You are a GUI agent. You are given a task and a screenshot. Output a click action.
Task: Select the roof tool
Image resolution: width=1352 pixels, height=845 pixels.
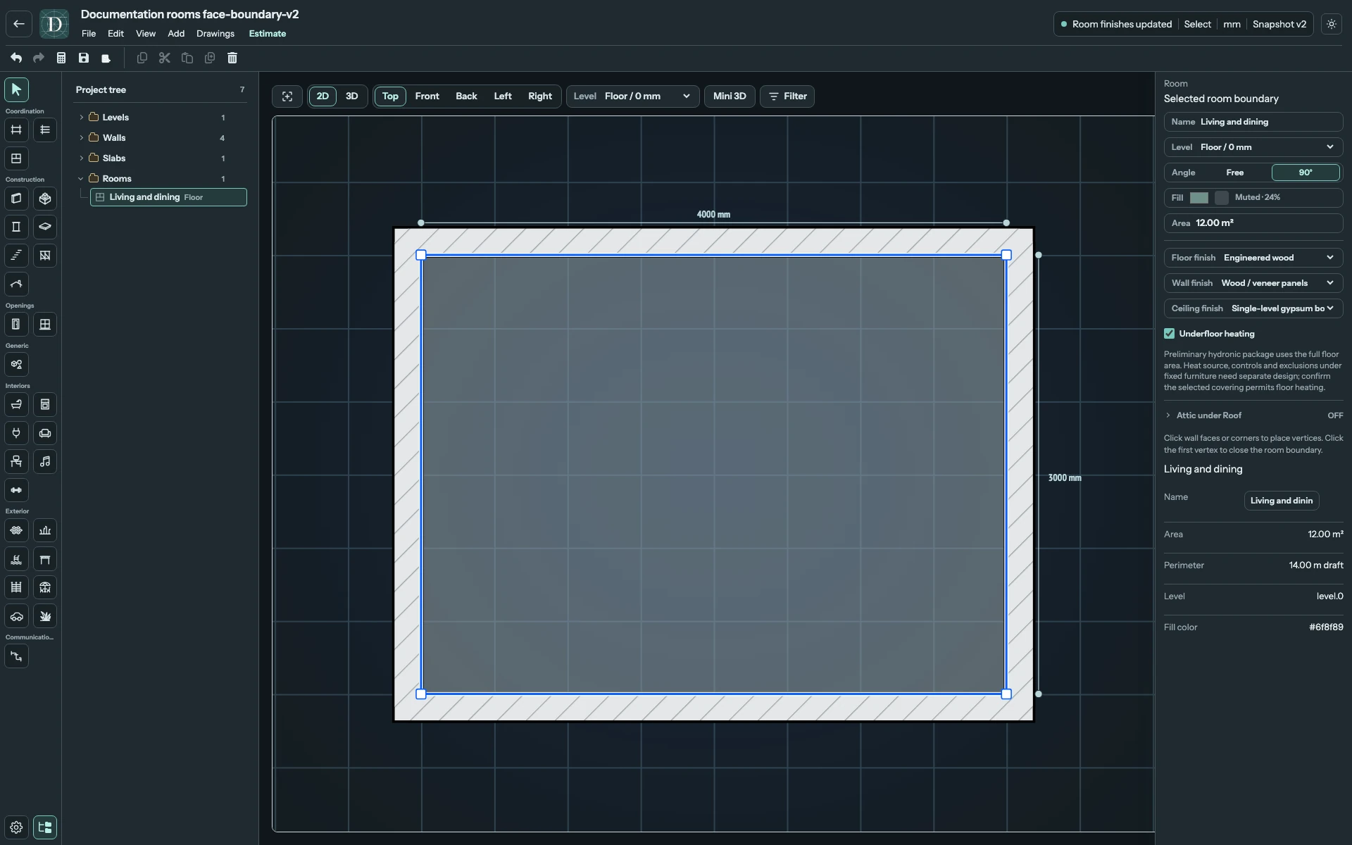click(16, 284)
